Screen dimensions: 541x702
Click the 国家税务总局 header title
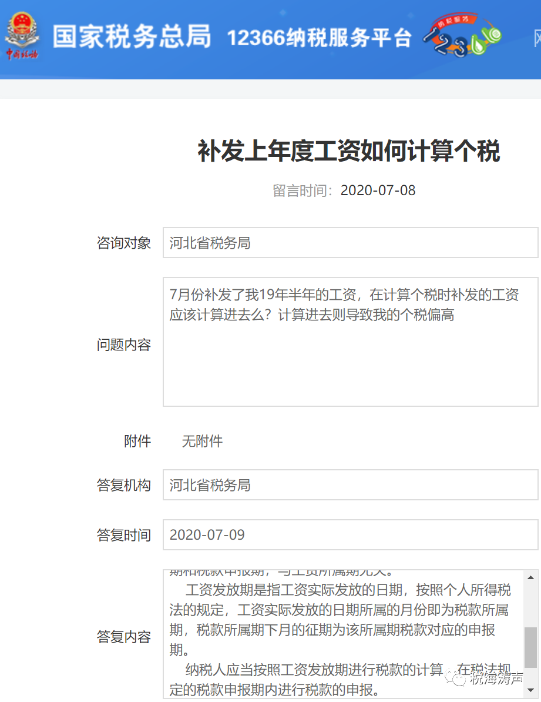pyautogui.click(x=132, y=36)
